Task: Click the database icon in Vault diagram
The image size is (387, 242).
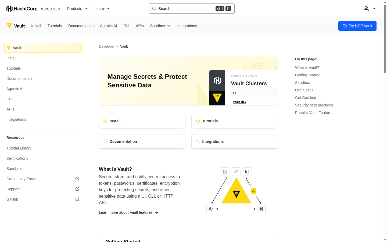Action: click(261, 209)
